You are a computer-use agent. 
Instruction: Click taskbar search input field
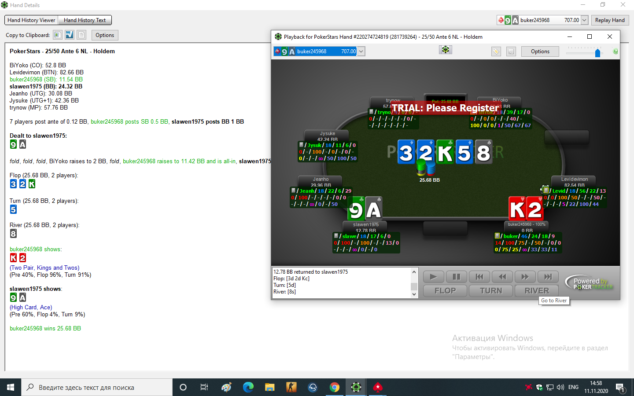click(97, 387)
